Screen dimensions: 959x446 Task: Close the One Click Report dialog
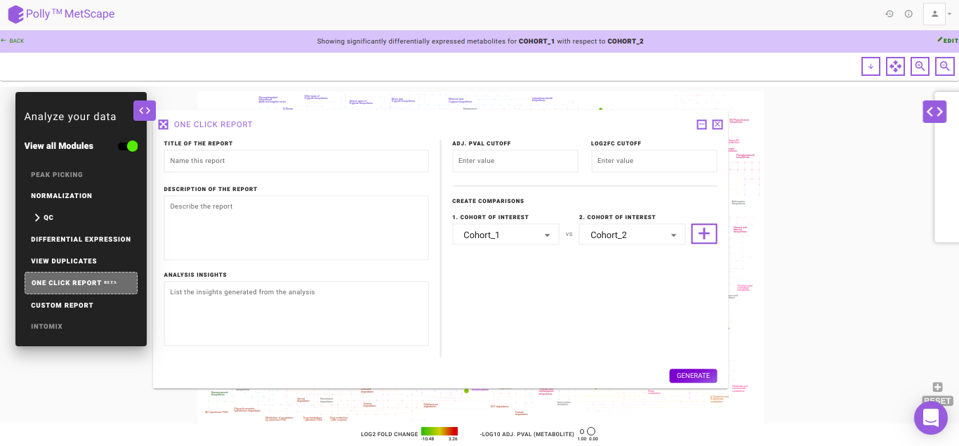click(x=717, y=124)
